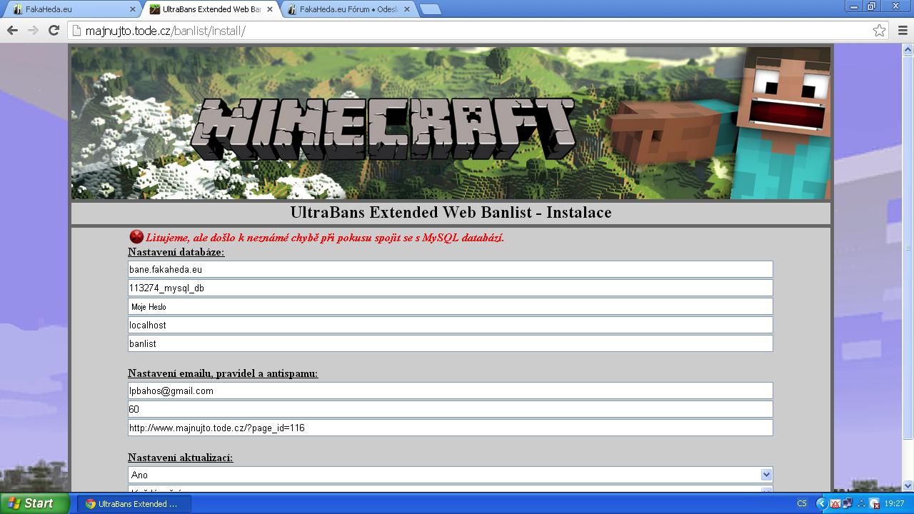Switch to the FakaHeda.eu tab
The height and width of the screenshot is (514, 914).
pos(71,10)
